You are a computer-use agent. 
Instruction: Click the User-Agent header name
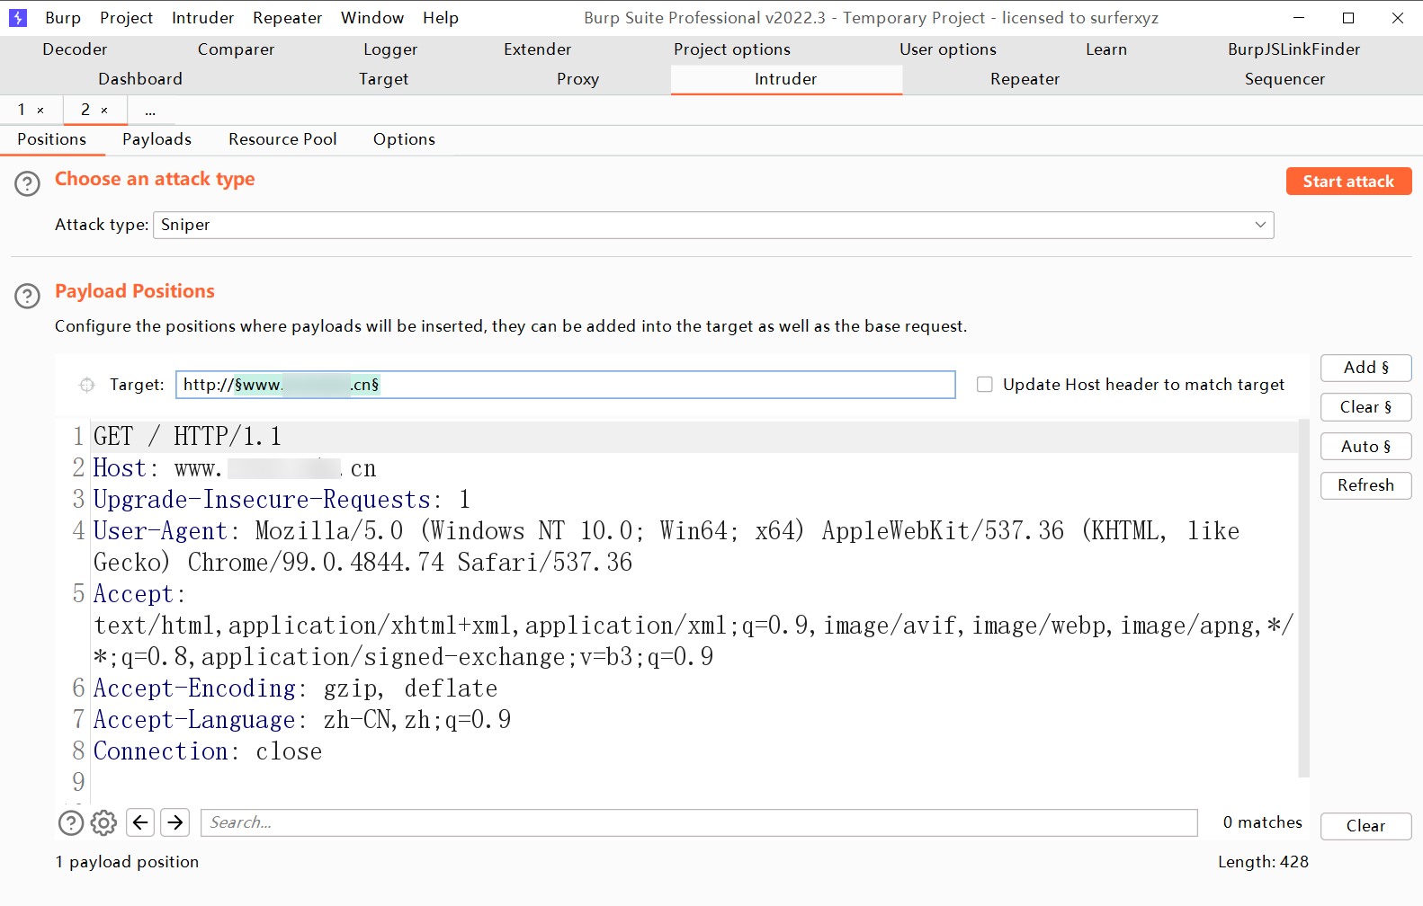[160, 531]
